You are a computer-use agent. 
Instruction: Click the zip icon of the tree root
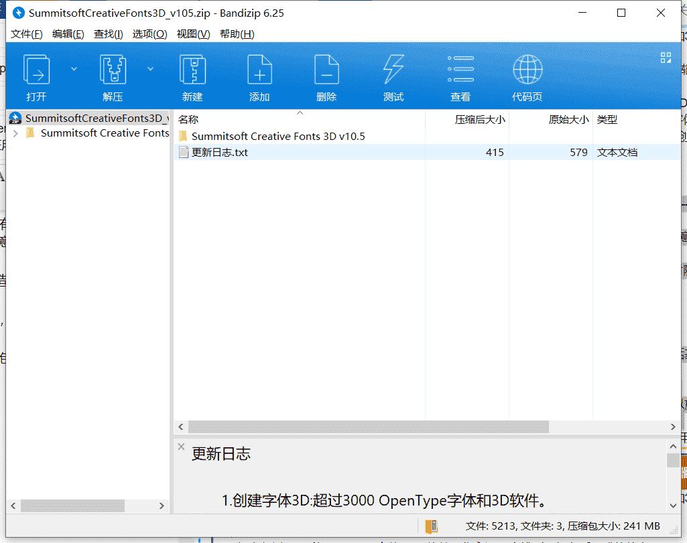coord(15,118)
